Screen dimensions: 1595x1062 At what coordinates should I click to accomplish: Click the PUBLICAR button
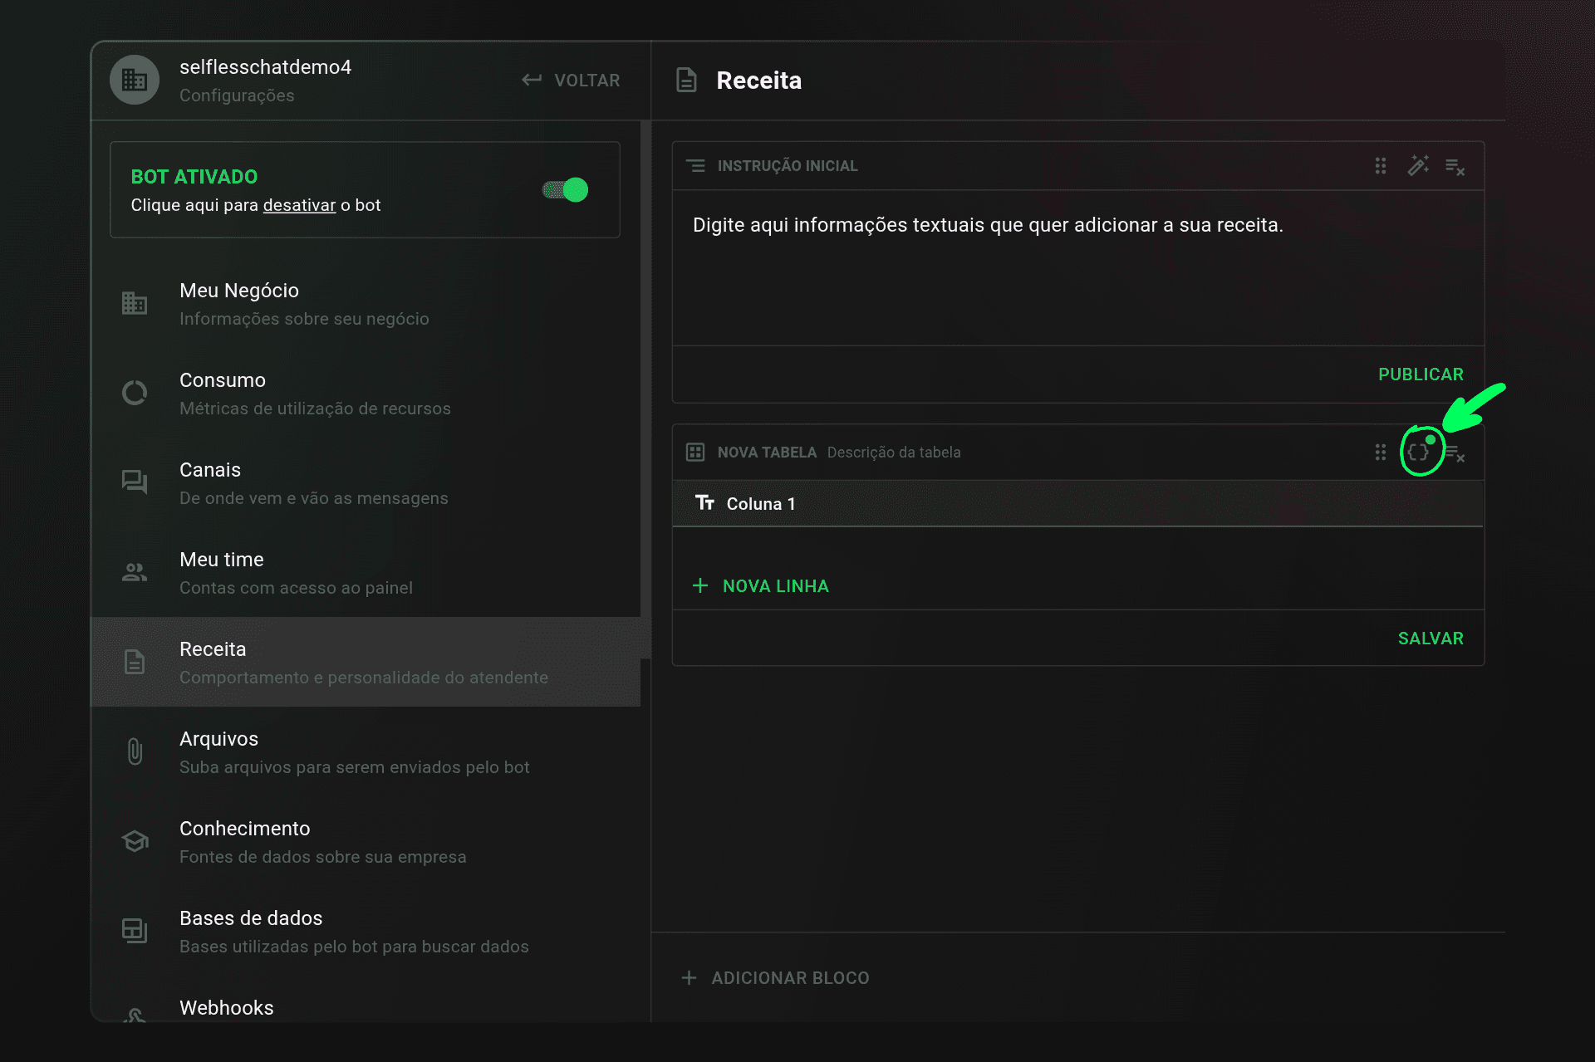pyautogui.click(x=1421, y=374)
